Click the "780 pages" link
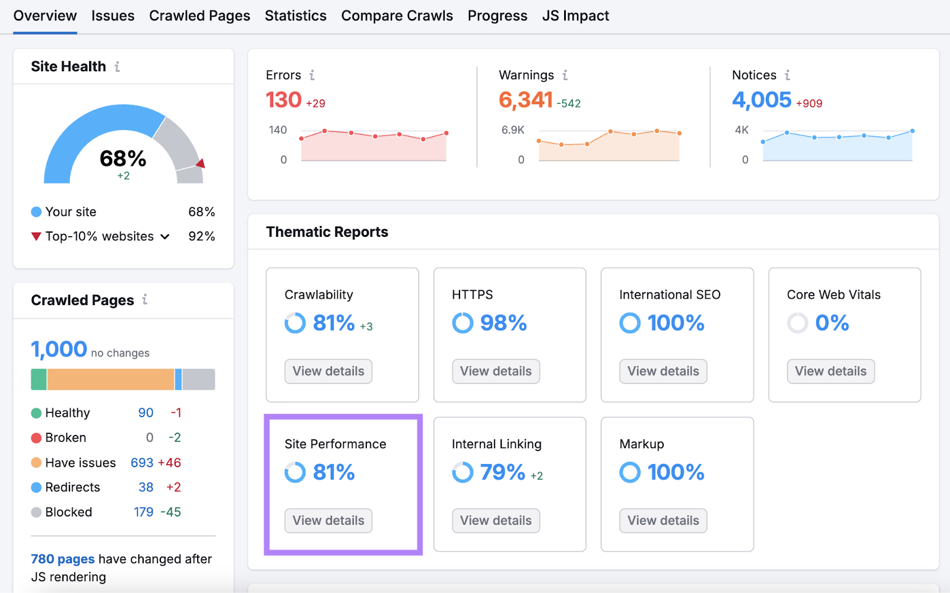 (x=62, y=559)
